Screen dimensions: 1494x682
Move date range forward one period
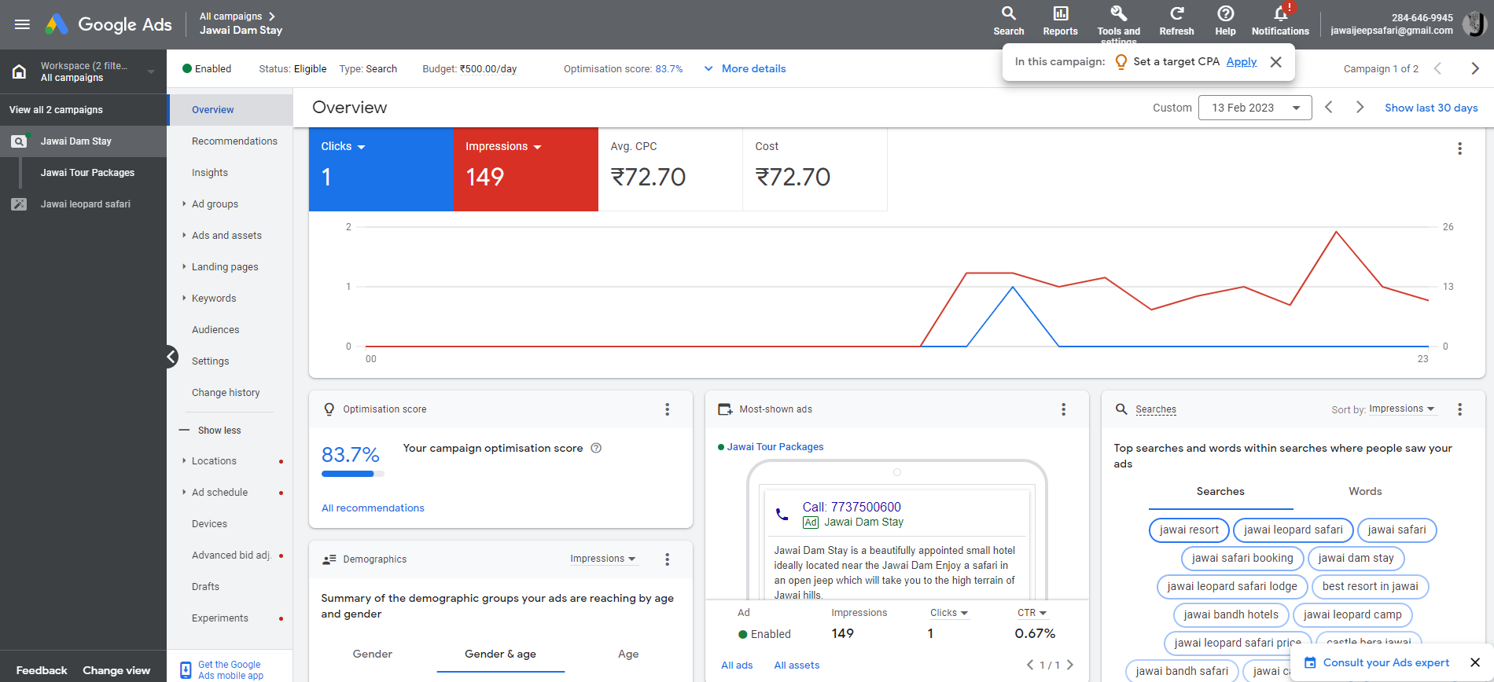click(x=1360, y=107)
